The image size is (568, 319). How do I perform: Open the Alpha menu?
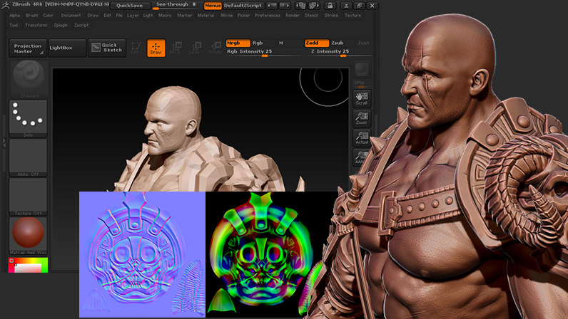pyautogui.click(x=14, y=16)
